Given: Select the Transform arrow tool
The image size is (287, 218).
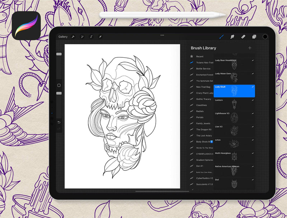Looking at the screenshot, I should (100, 37).
